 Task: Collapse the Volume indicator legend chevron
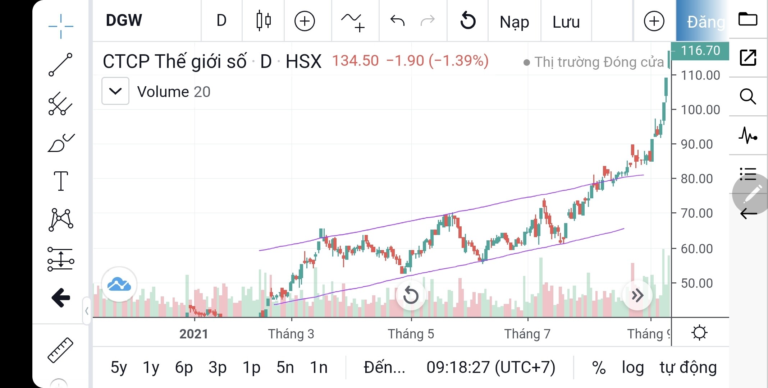(115, 91)
